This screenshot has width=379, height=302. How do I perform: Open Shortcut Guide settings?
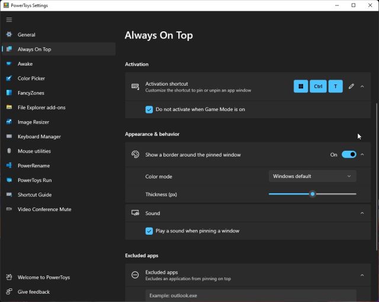coord(59,194)
